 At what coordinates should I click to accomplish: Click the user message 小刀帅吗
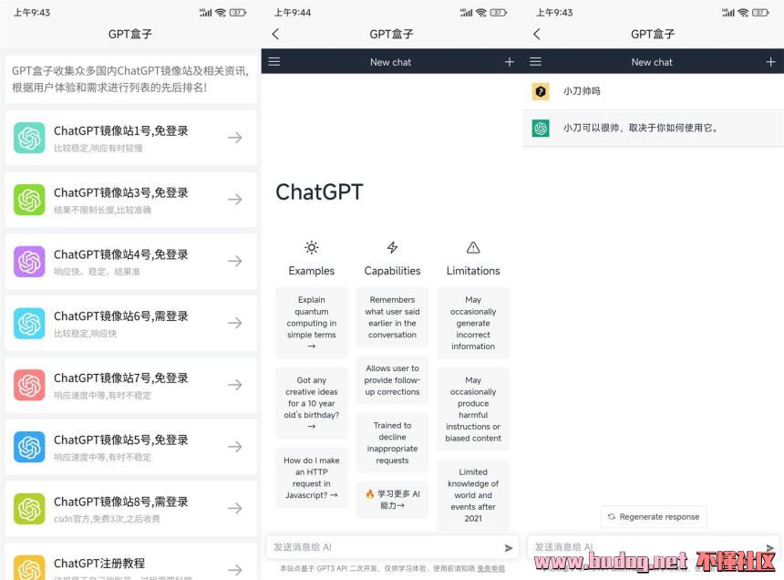point(582,91)
